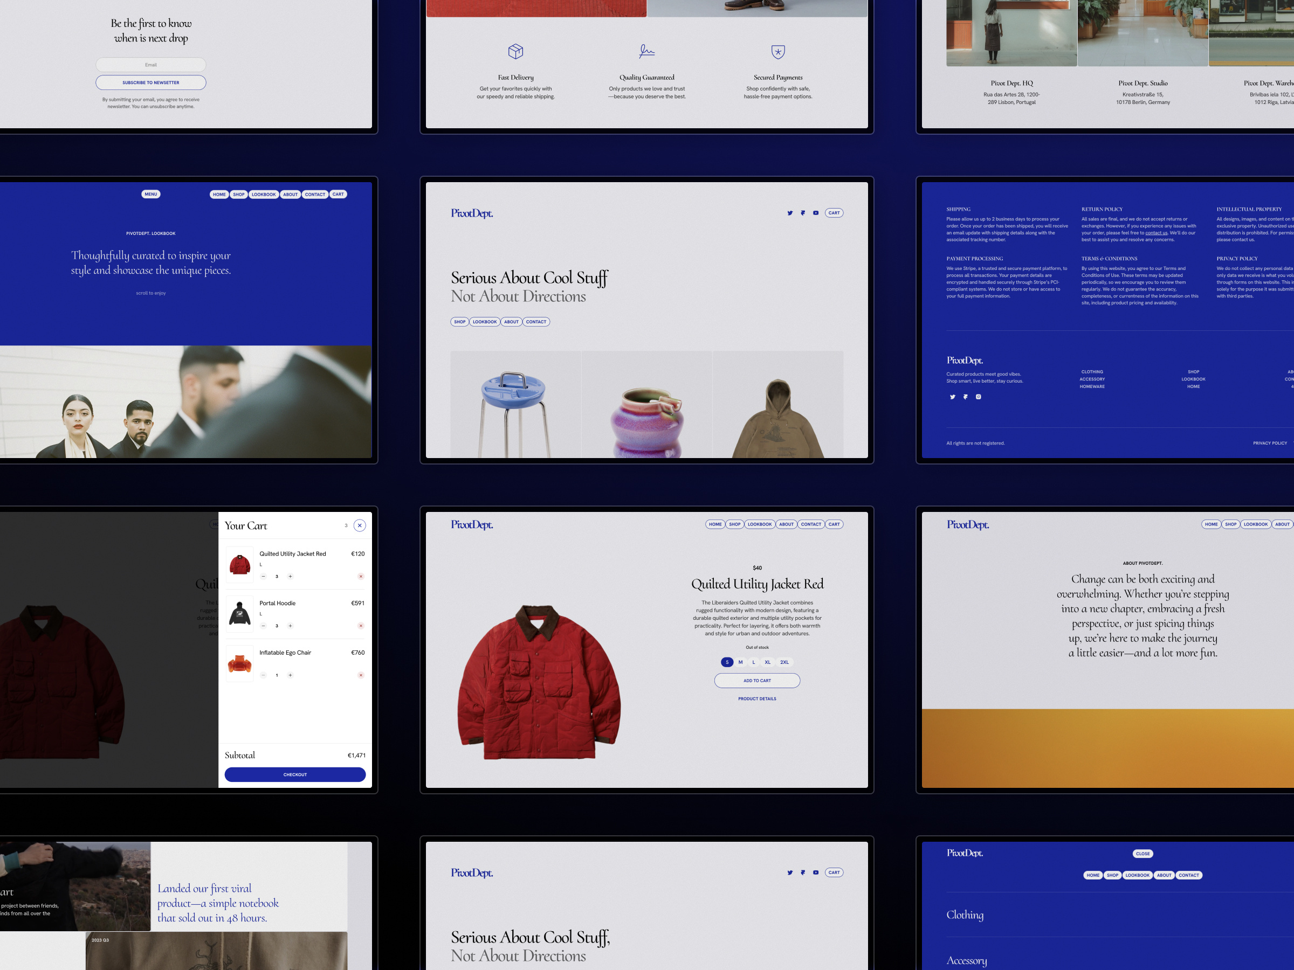Select size M for the jacket
The image size is (1294, 970).
[x=740, y=662]
